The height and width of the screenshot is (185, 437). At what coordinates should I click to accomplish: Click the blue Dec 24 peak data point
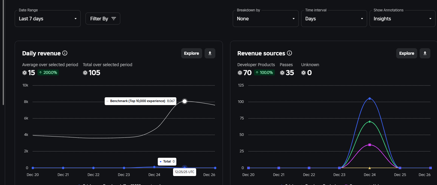coord(370,98)
